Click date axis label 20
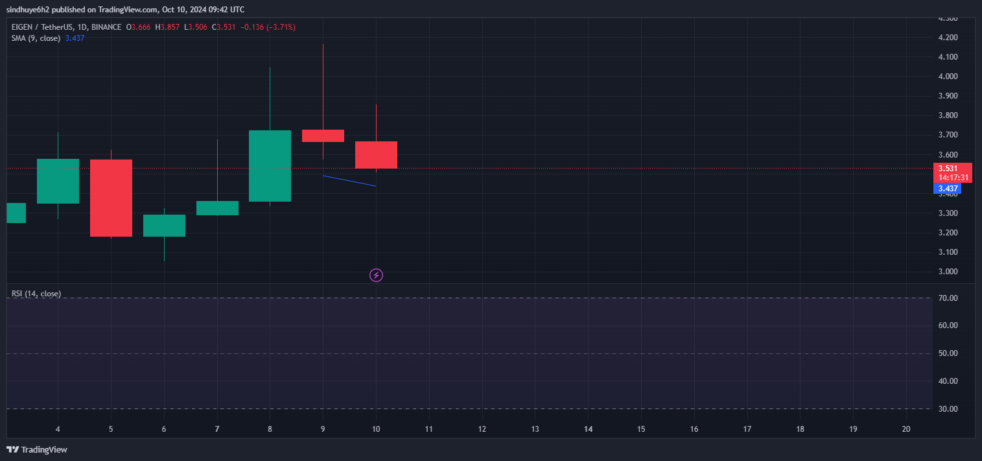982x461 pixels. coord(906,429)
